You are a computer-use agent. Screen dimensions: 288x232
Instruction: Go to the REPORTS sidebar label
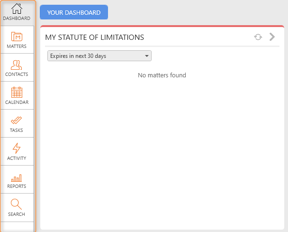click(17, 186)
